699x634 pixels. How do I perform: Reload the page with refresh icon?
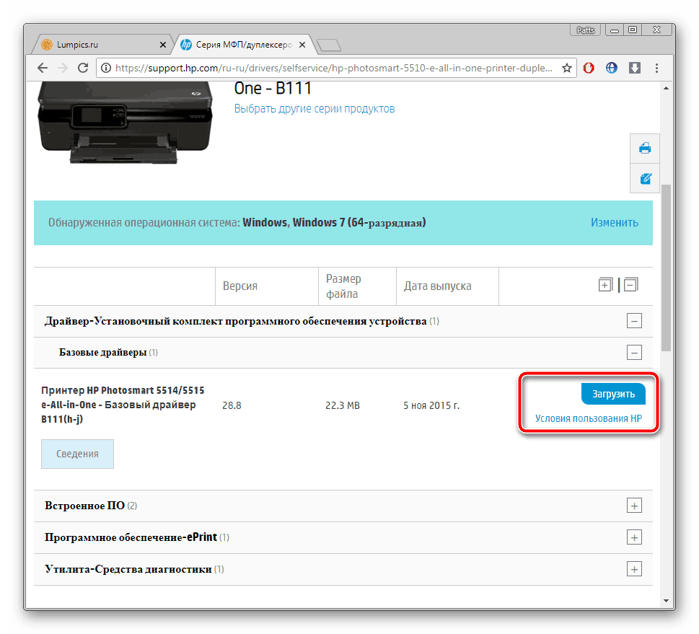coord(83,68)
